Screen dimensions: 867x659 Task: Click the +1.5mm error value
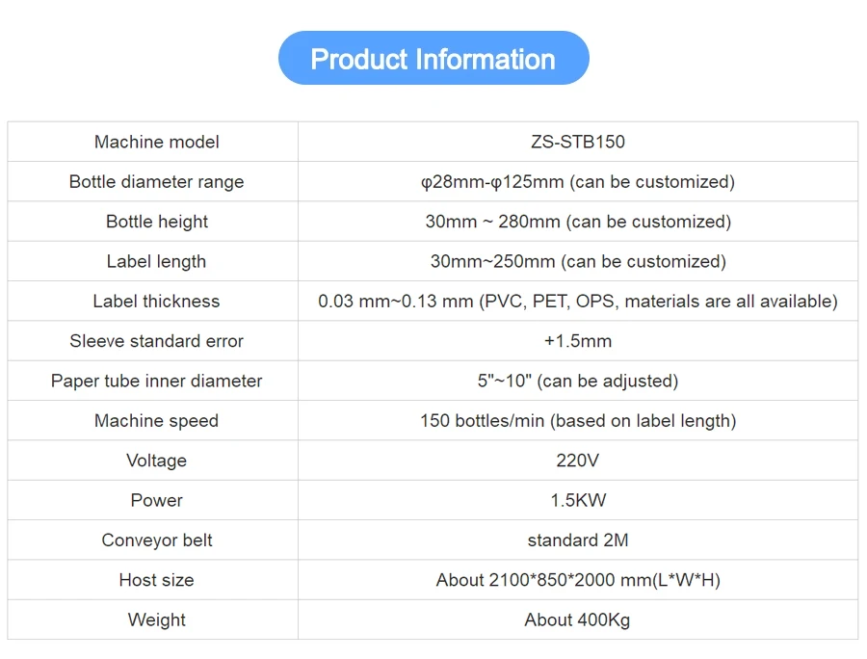pos(578,341)
